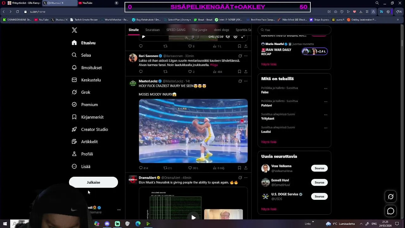Viewport: 405px width, 228px height.
Task: Open Etusivu home in sidebar
Action: click(84, 43)
